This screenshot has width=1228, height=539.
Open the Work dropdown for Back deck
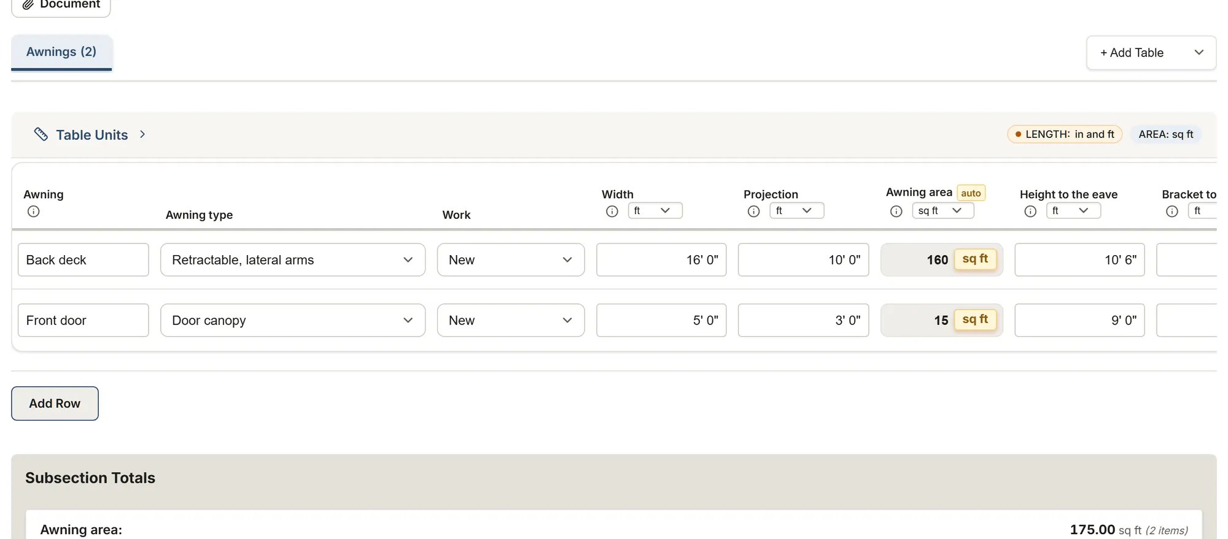(511, 260)
